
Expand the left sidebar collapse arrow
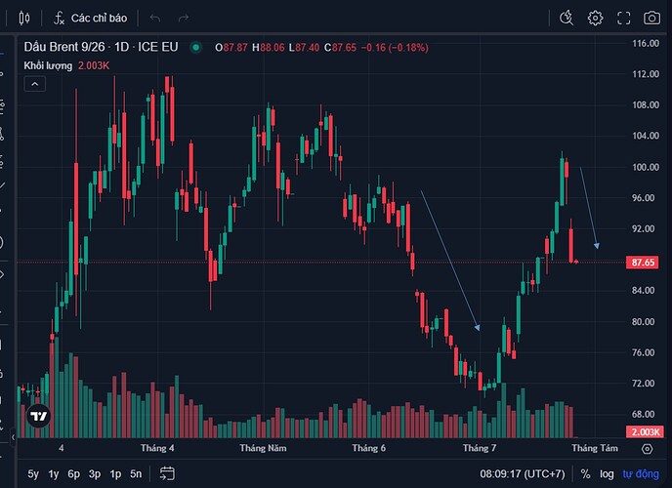[13, 437]
